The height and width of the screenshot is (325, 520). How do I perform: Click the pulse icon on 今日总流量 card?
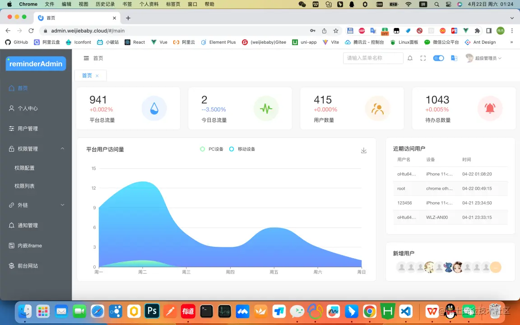point(266,108)
